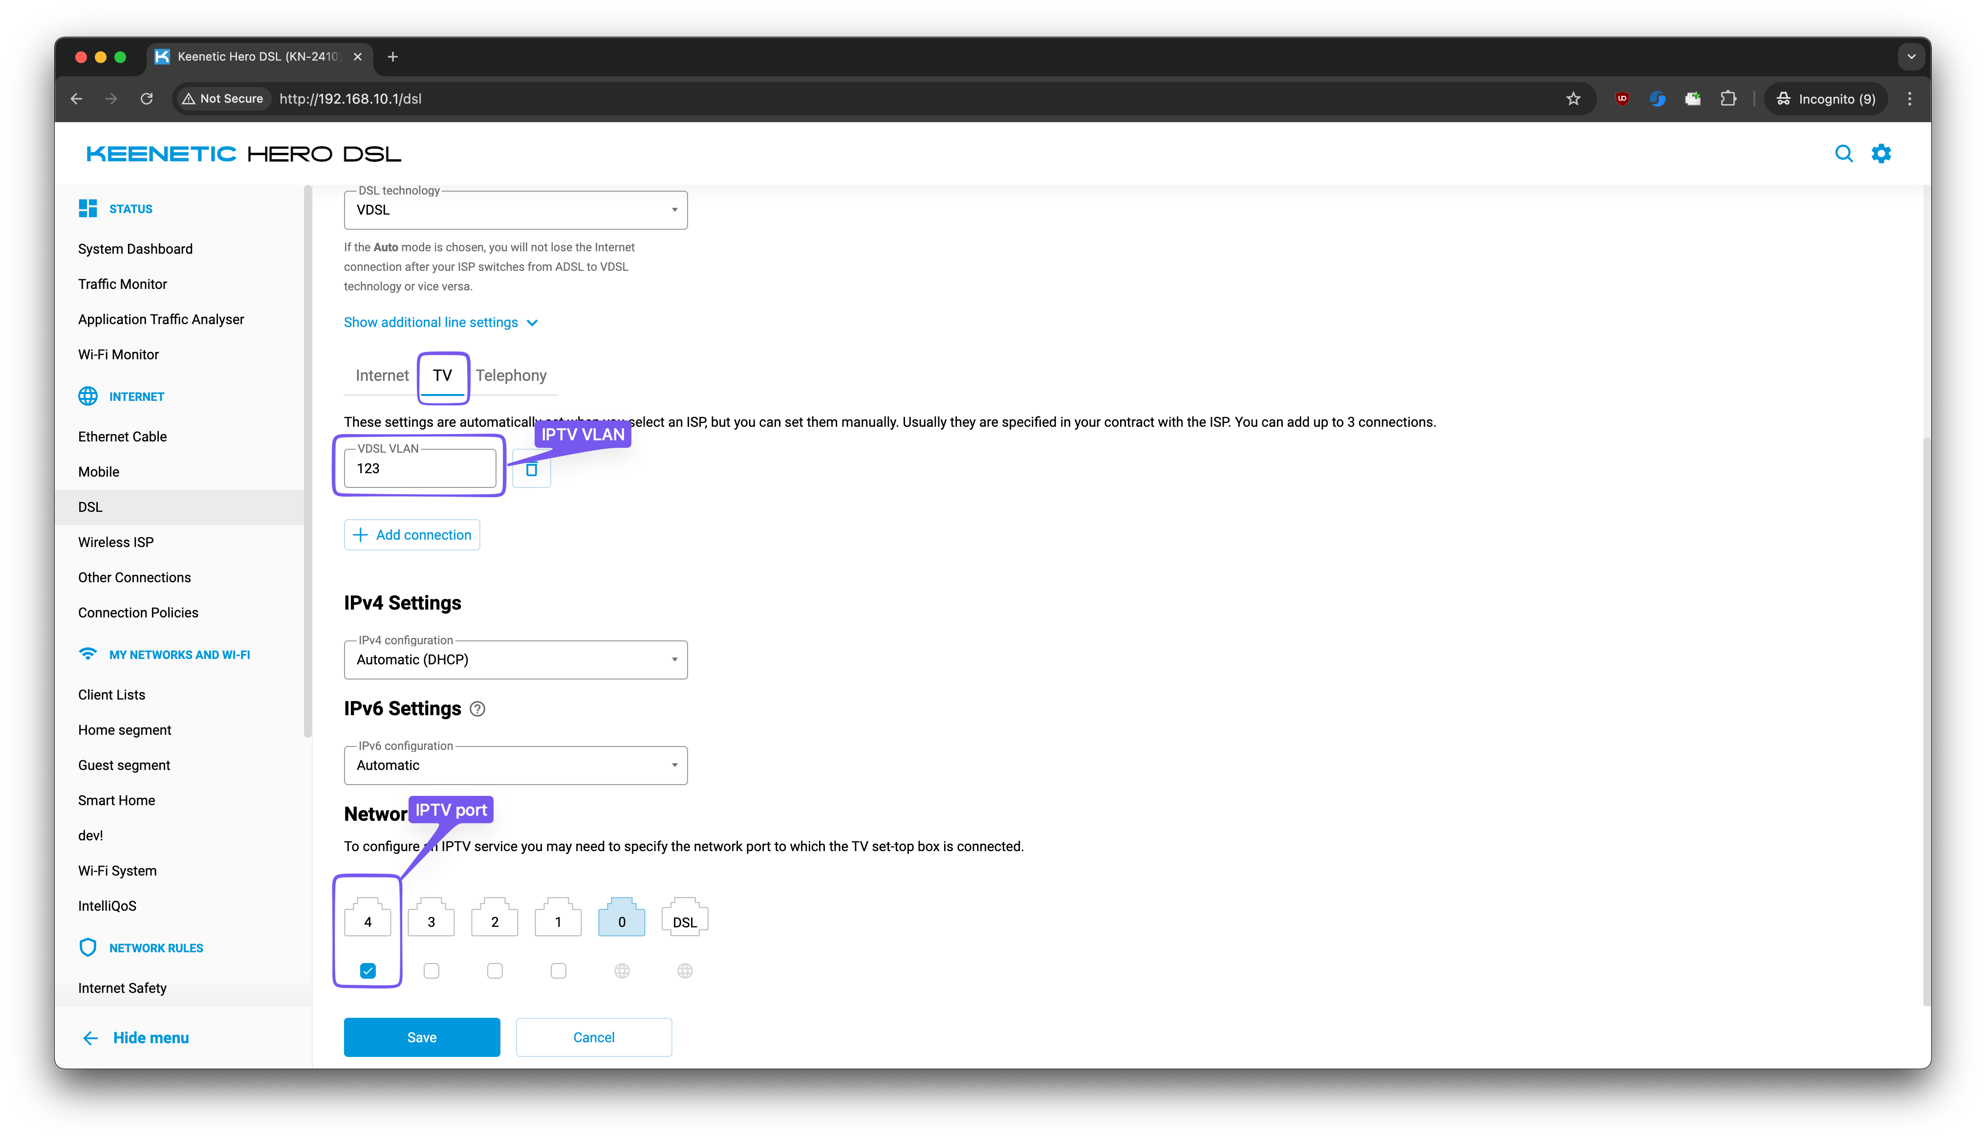Focus the VDSL VLAN input field

point(420,469)
